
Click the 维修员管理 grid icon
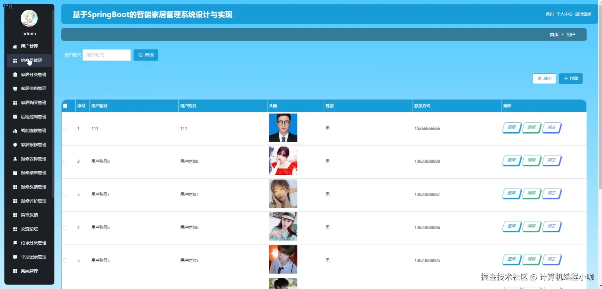point(15,60)
